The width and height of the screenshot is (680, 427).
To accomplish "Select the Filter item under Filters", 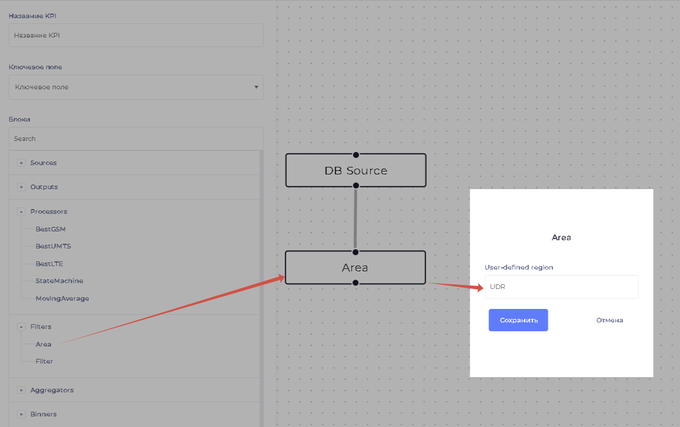I will tap(44, 361).
